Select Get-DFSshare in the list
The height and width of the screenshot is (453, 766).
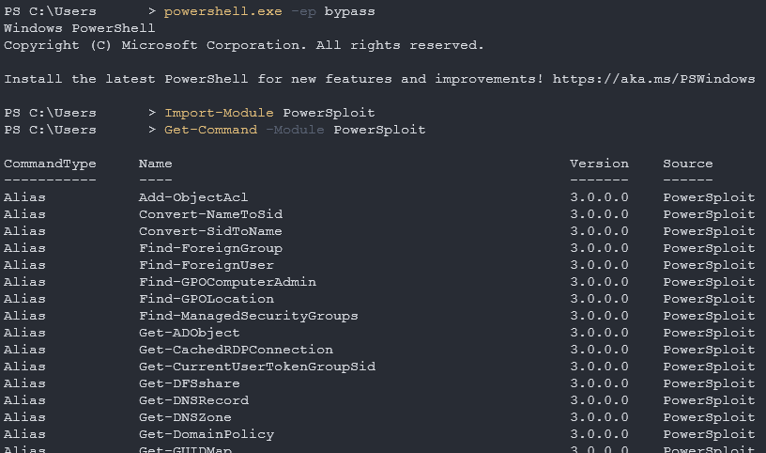tap(189, 383)
